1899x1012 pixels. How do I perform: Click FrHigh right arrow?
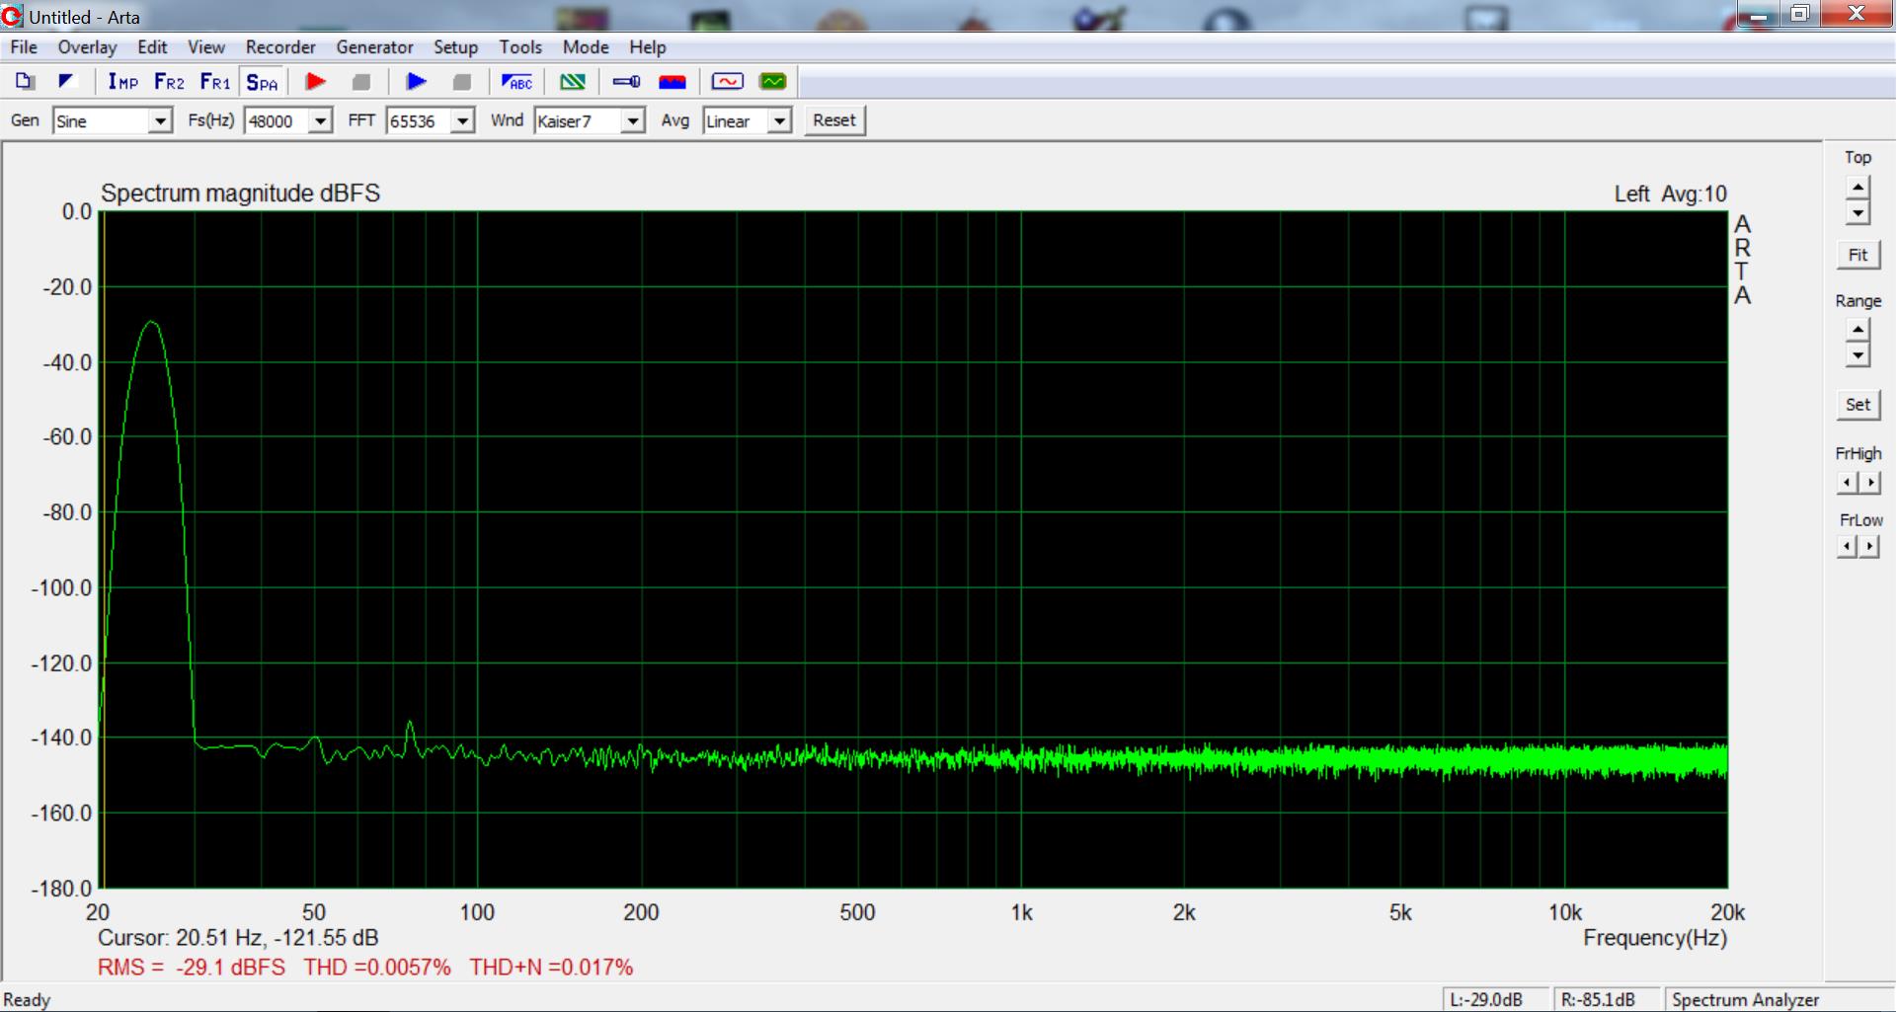[x=1869, y=482]
